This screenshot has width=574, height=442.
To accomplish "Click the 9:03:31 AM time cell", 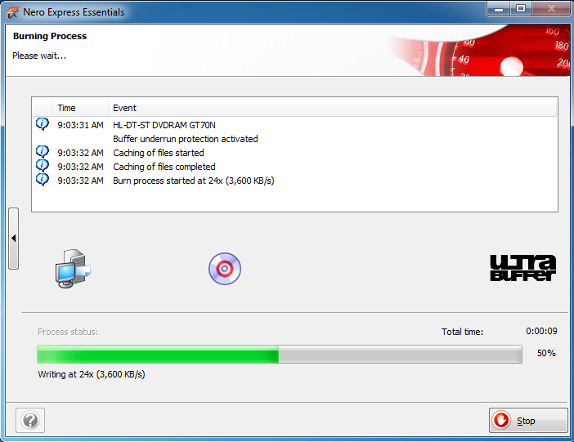I will click(80, 125).
